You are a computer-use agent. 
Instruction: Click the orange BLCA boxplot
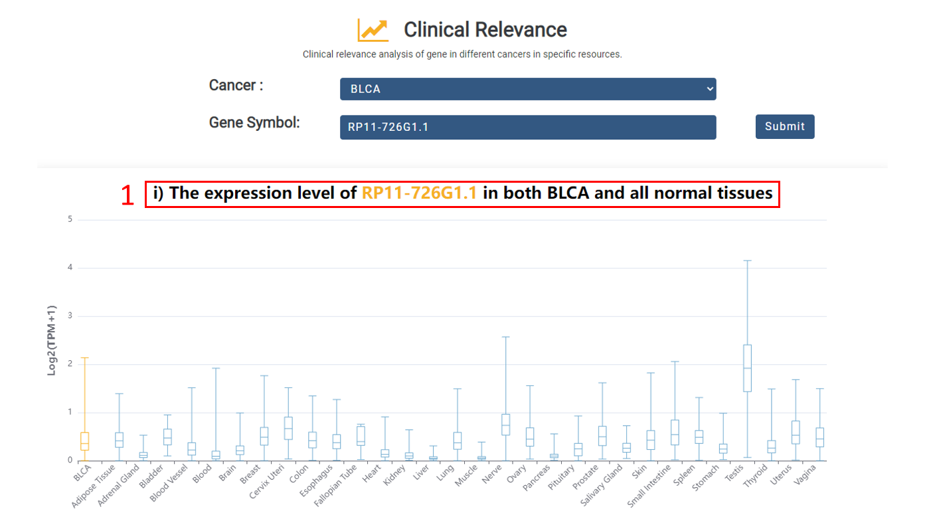click(x=84, y=441)
